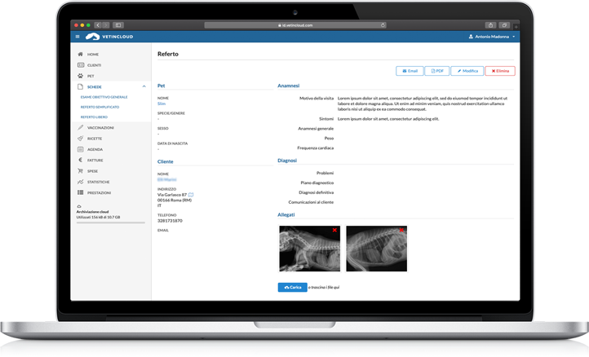The height and width of the screenshot is (357, 589).
Task: Click the Agenda calendar icon
Action: (x=81, y=149)
